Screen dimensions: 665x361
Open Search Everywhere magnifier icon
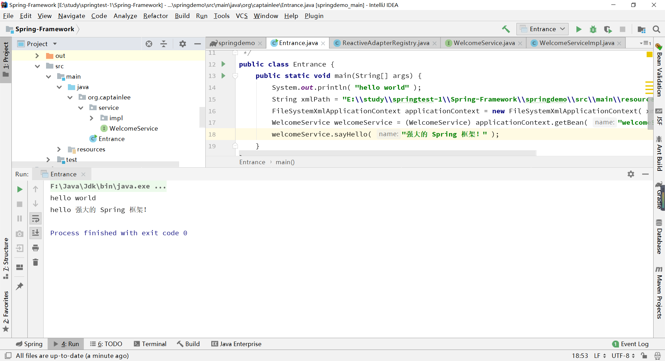pyautogui.click(x=656, y=29)
